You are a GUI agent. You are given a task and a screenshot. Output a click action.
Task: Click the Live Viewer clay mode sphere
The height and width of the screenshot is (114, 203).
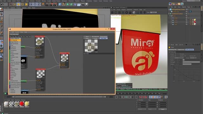pos(134,12)
